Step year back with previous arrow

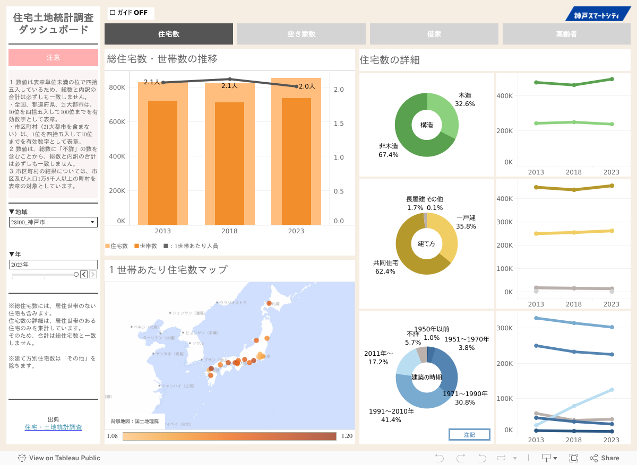(84, 274)
